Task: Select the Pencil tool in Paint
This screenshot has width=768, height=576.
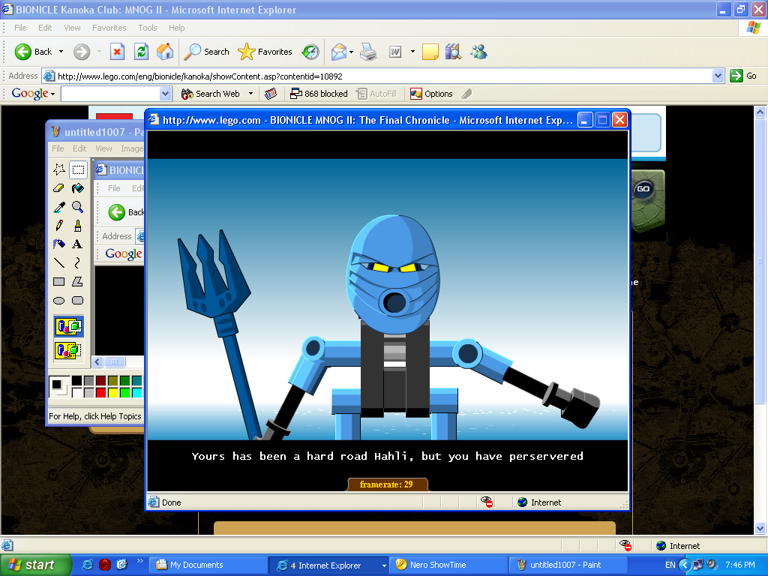Action: click(59, 225)
